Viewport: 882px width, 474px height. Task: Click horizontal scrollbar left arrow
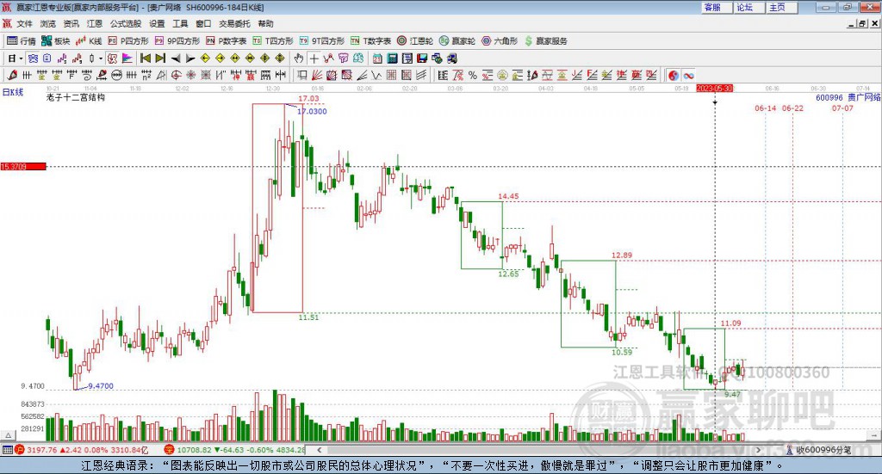319,450
